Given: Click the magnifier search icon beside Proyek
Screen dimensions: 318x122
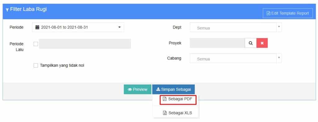Looking at the screenshot, I should coord(251,43).
